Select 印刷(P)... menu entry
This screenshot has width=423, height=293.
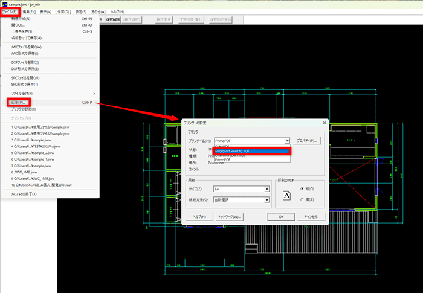[50, 103]
